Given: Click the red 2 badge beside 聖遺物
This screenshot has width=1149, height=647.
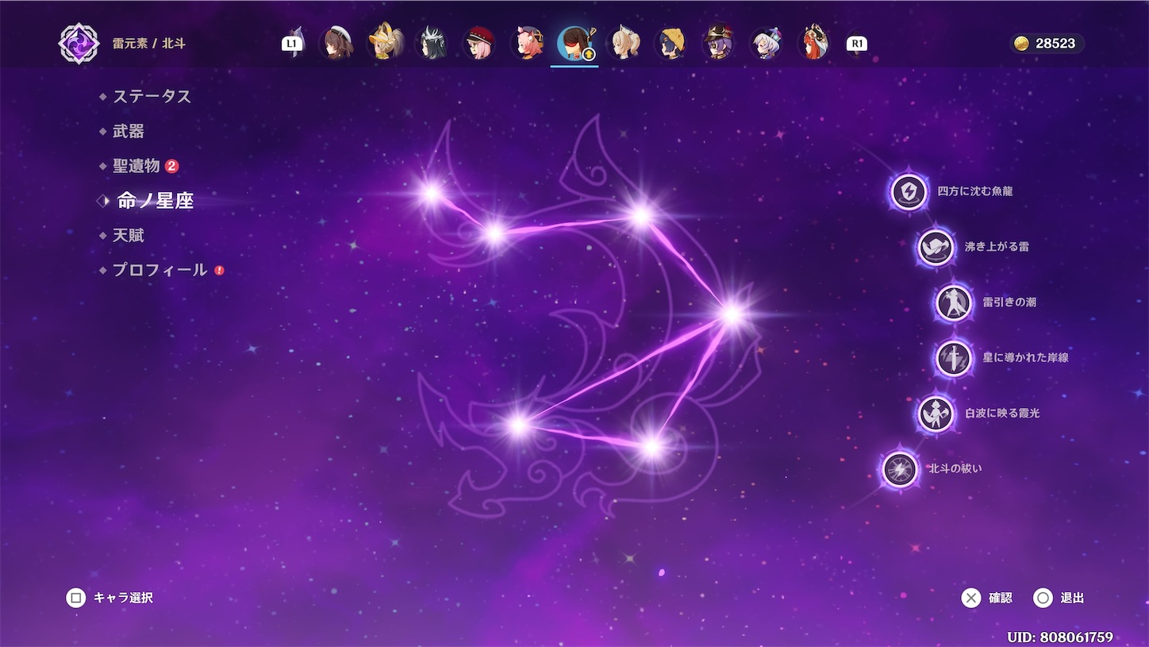Looking at the screenshot, I should (x=171, y=166).
